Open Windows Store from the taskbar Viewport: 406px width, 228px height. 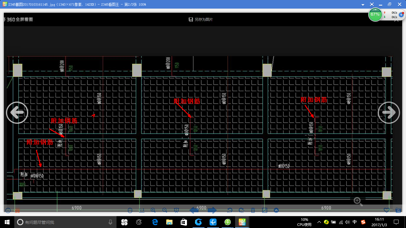click(x=184, y=222)
